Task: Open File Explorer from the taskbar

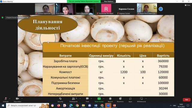Action: (x=83, y=105)
